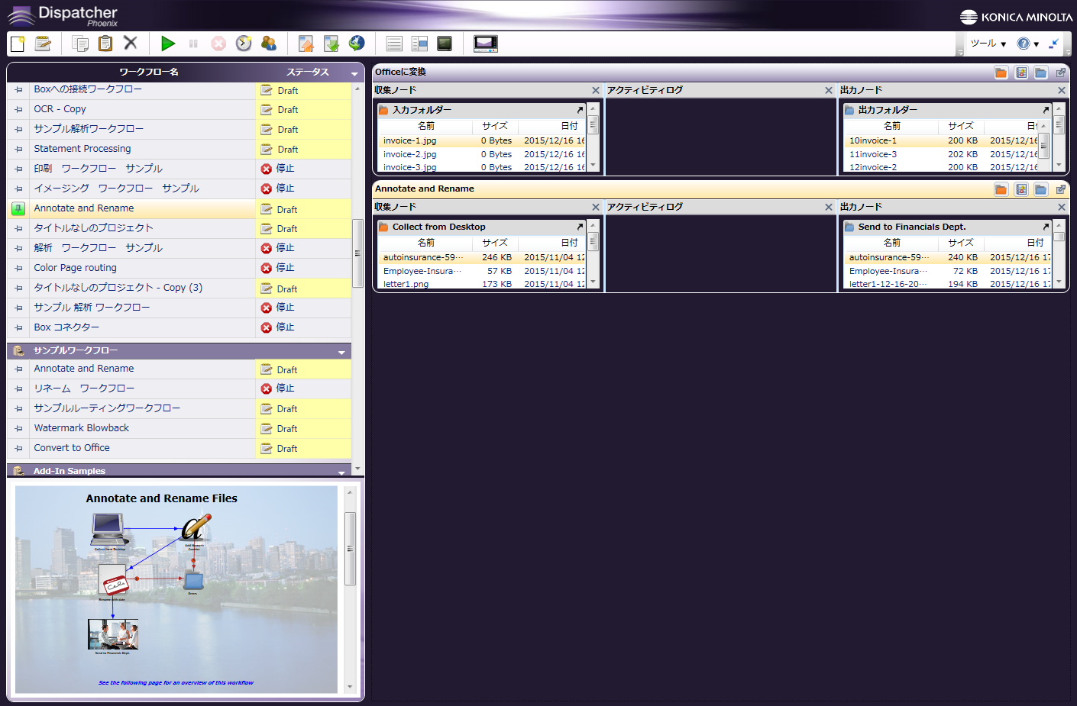Screen dimensions: 1077x706
Task: Open the workflow scheduler clock icon
Action: point(244,44)
